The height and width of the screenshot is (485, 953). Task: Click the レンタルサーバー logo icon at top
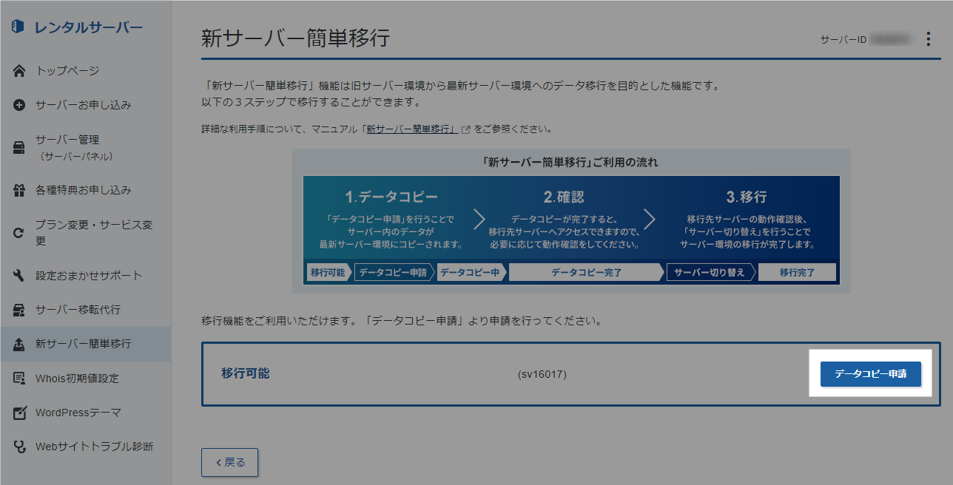click(16, 27)
